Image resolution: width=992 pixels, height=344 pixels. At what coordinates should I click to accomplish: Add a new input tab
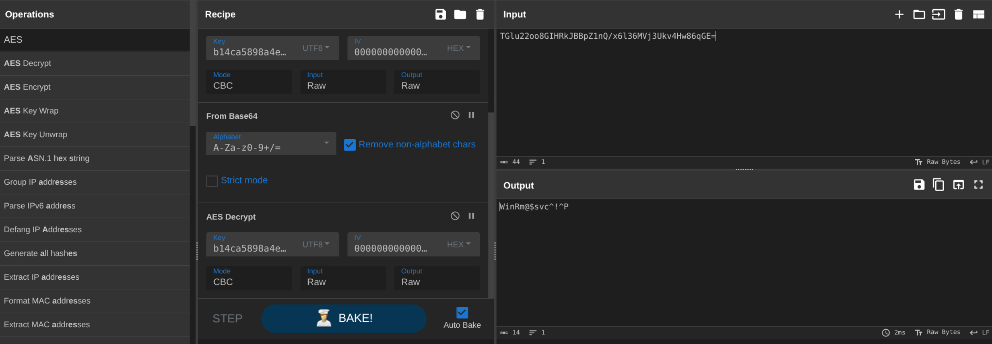pyautogui.click(x=899, y=14)
